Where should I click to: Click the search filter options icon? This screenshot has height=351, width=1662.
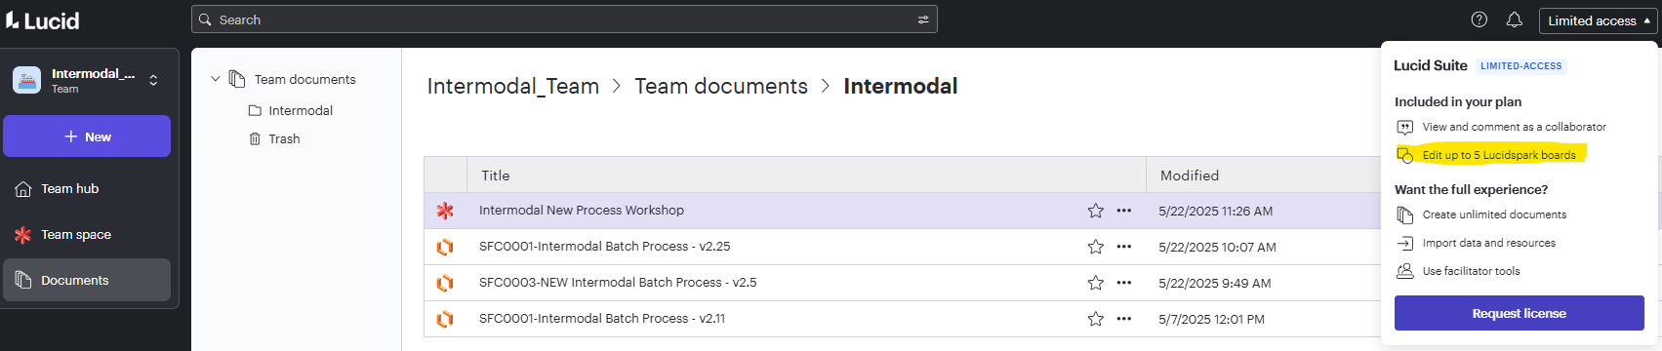coord(923,19)
